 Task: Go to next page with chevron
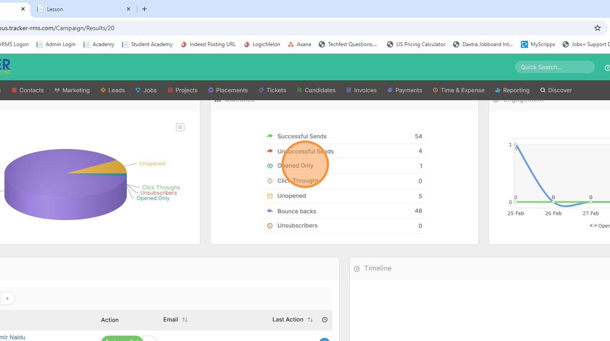pyautogui.click(x=7, y=298)
